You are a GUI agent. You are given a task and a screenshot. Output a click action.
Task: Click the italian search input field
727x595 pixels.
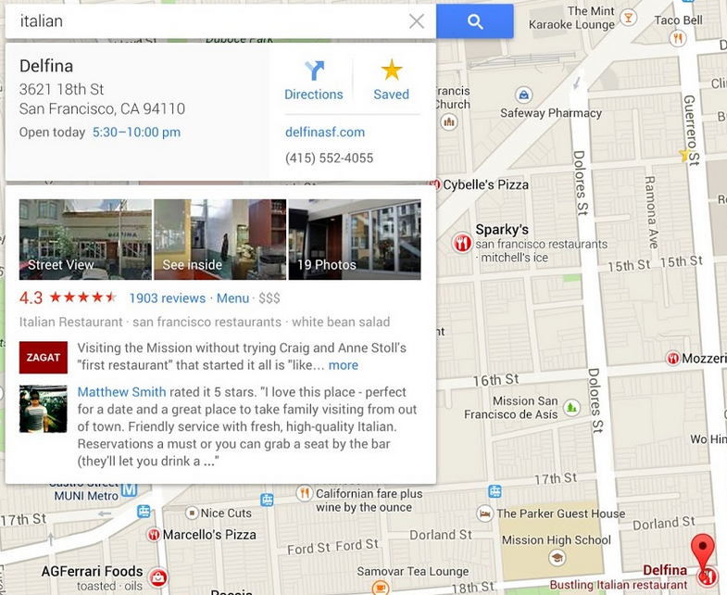(208, 21)
